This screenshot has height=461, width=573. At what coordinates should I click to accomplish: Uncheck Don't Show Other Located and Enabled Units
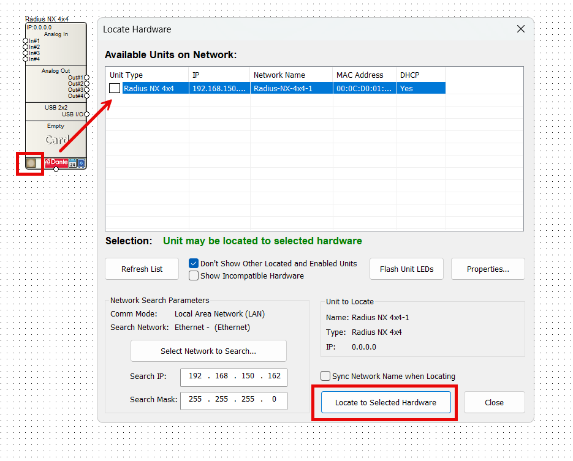[194, 263]
